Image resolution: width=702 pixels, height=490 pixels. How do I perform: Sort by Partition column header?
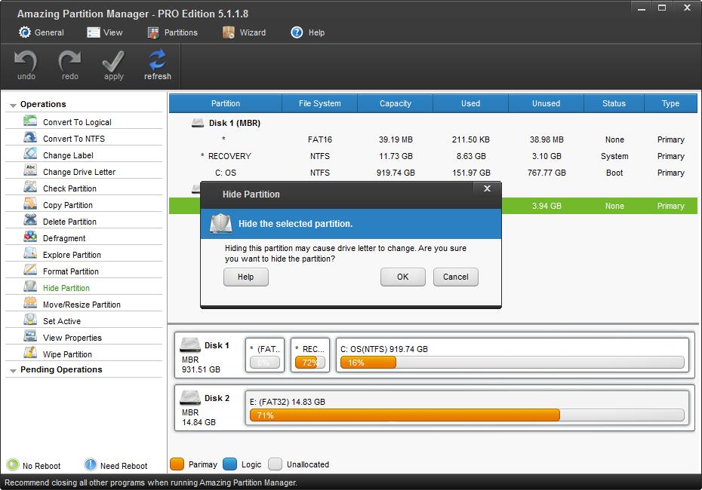225,103
